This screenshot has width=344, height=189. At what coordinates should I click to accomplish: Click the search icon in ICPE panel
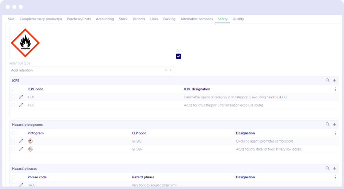327,80
